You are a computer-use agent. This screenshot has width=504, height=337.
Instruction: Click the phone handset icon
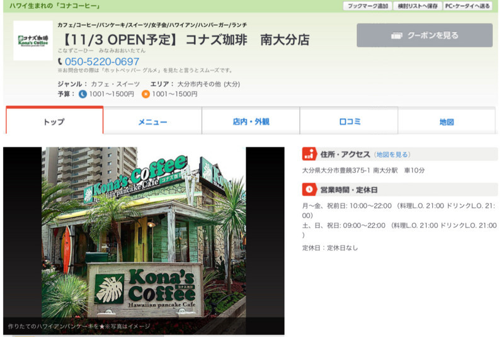[60, 61]
